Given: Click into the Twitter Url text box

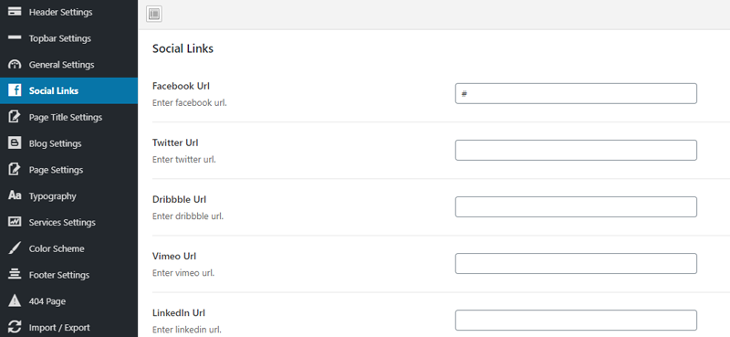Looking at the screenshot, I should (576, 150).
